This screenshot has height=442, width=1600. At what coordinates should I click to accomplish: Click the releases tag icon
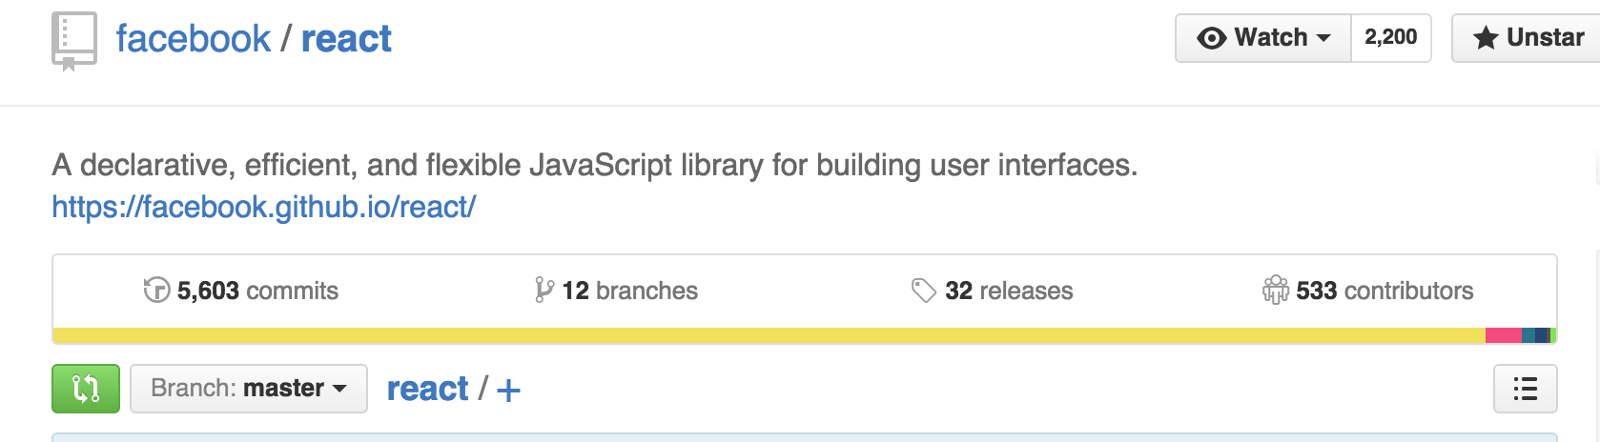(x=923, y=290)
